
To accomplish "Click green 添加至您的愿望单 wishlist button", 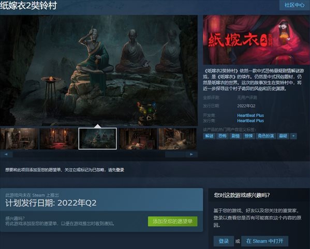I will tap(172, 222).
